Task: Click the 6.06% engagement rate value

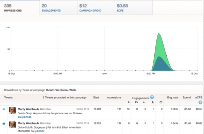Action: (174, 109)
